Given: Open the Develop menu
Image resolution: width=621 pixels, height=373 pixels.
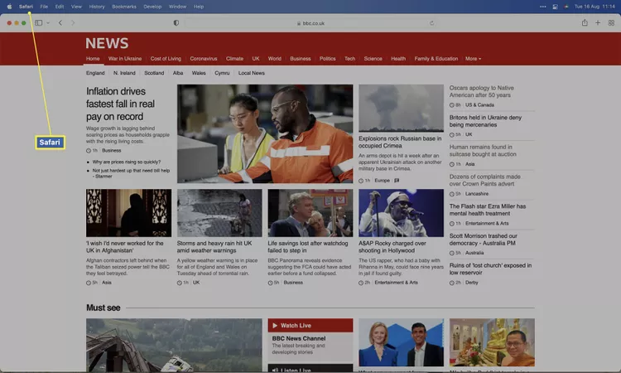Looking at the screenshot, I should (152, 7).
